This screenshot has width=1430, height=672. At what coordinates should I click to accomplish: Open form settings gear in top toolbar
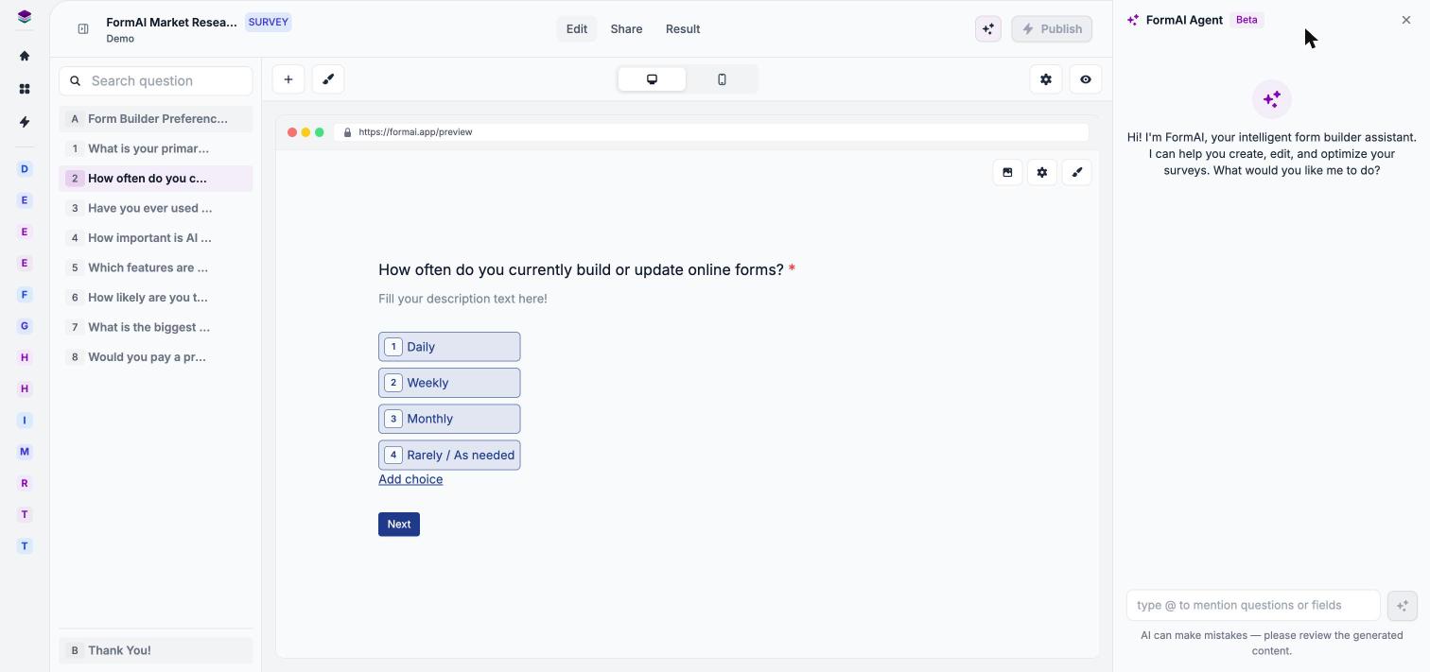(x=1046, y=79)
